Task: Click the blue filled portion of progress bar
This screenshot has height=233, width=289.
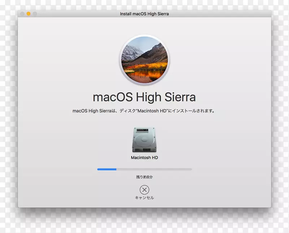Action: [x=107, y=169]
